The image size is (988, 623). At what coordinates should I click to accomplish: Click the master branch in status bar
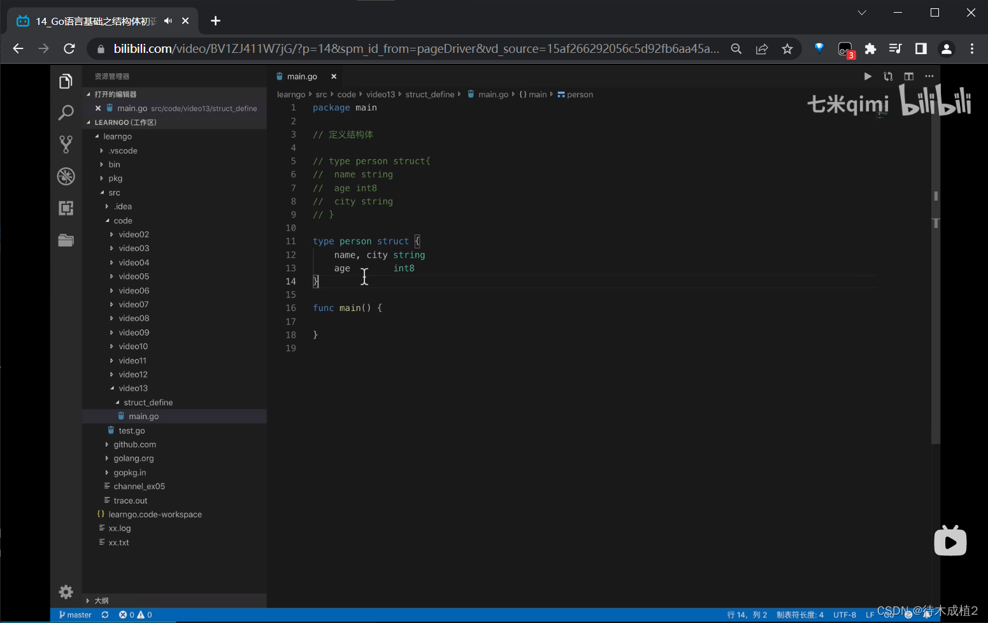point(75,615)
